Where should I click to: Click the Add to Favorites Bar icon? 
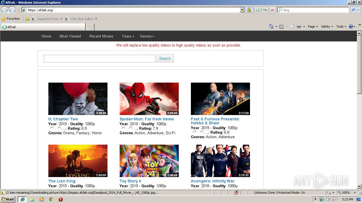point(27,19)
